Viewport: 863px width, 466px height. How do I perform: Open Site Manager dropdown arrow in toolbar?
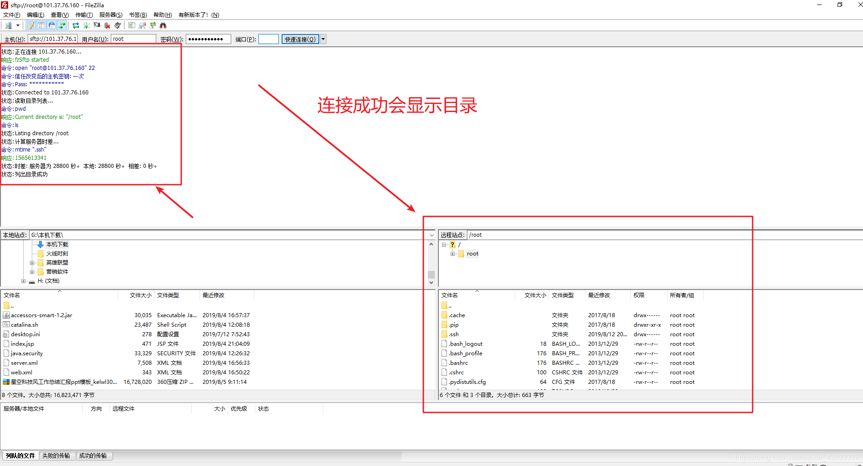(x=18, y=25)
